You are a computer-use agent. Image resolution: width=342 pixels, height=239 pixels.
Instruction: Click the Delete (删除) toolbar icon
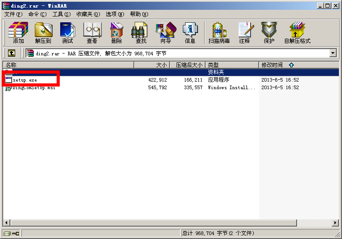tap(117, 33)
